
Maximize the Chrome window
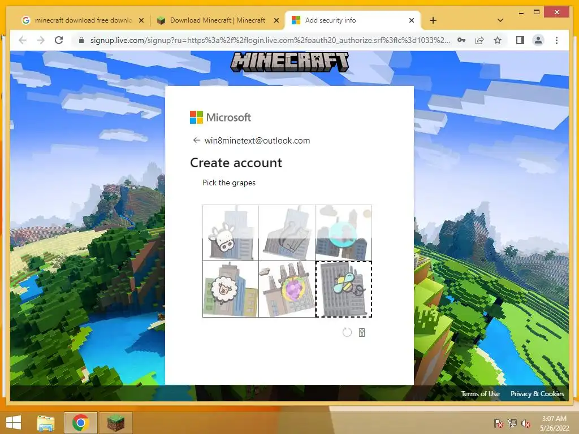(537, 12)
